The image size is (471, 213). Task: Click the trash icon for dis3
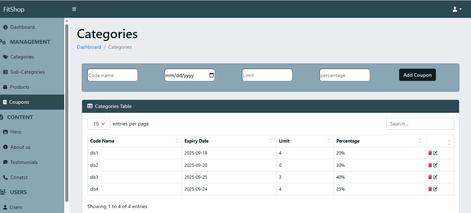pyautogui.click(x=430, y=177)
